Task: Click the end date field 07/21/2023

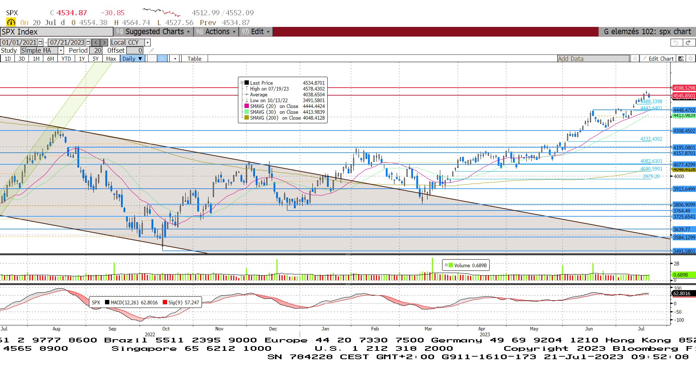Action: click(x=67, y=43)
